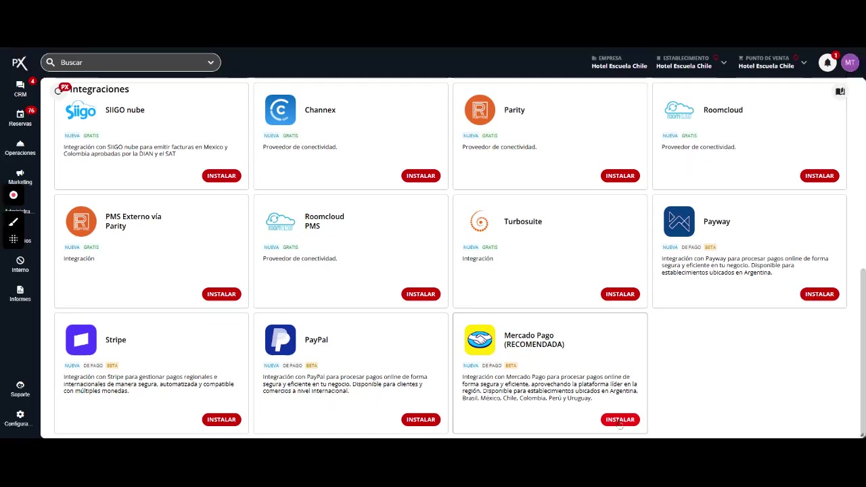Expand the Punto de Venta dropdown chevron
The height and width of the screenshot is (487, 866).
804,63
